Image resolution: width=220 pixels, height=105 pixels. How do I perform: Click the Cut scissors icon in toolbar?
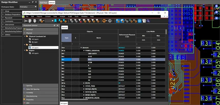pyautogui.click(x=26, y=21)
